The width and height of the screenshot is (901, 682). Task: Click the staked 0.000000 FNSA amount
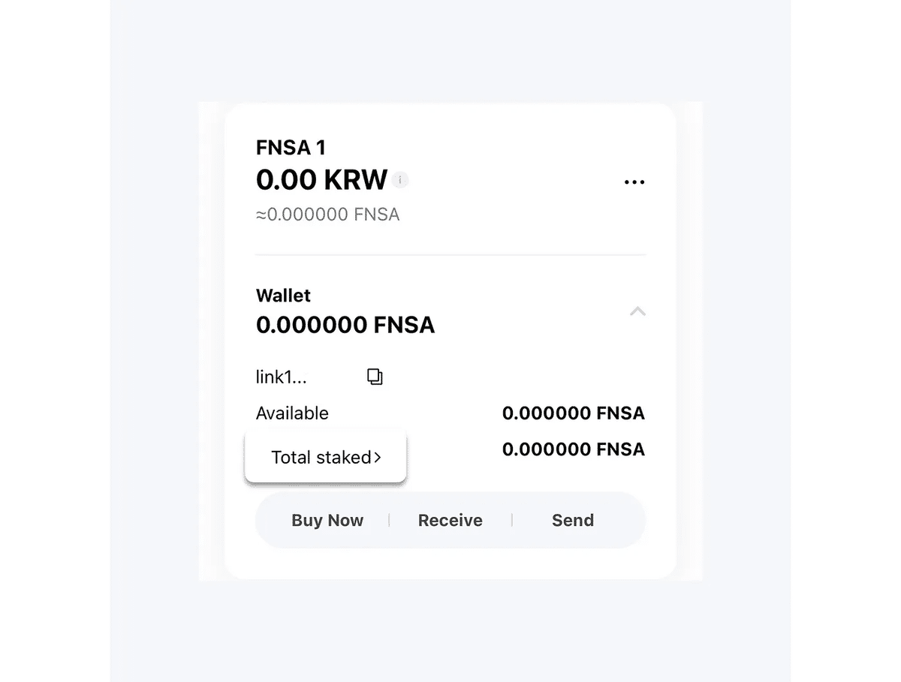pyautogui.click(x=574, y=449)
